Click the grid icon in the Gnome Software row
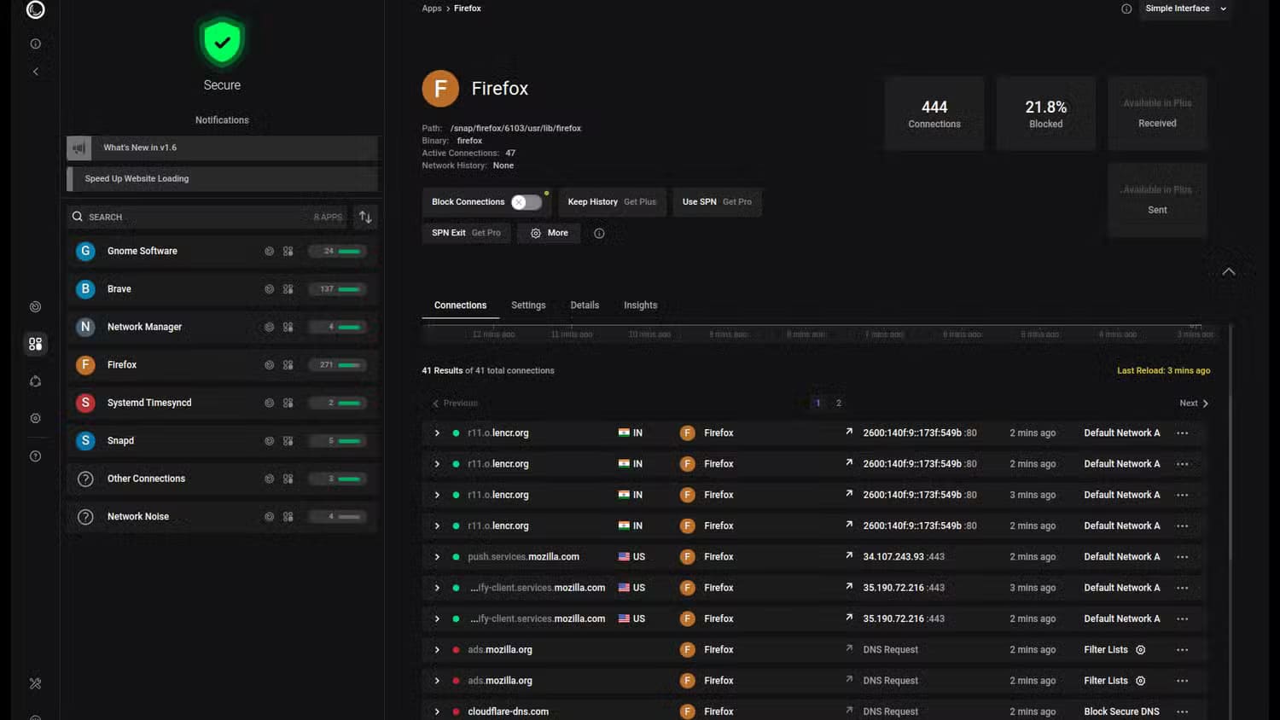 288,252
